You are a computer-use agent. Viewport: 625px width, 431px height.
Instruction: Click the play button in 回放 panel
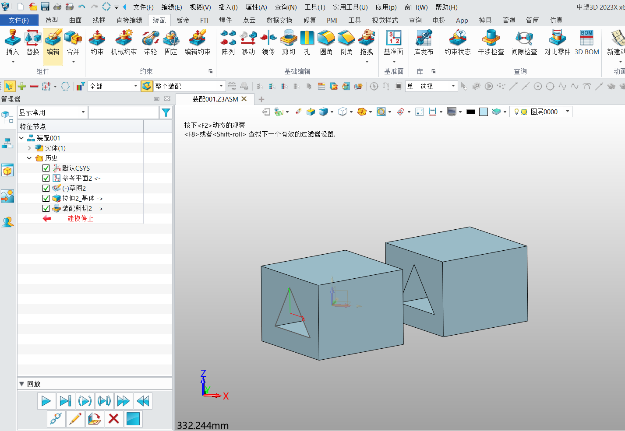click(x=46, y=401)
